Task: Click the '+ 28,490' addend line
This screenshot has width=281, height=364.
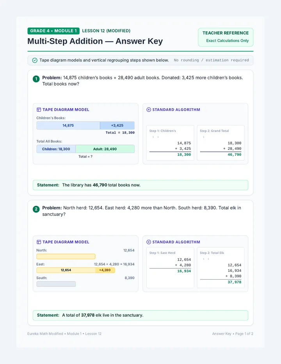Action: pyautogui.click(x=232, y=148)
